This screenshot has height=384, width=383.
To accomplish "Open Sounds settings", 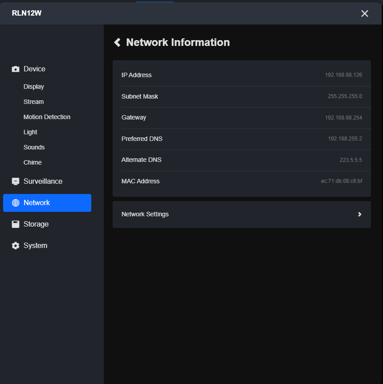I will click(34, 147).
